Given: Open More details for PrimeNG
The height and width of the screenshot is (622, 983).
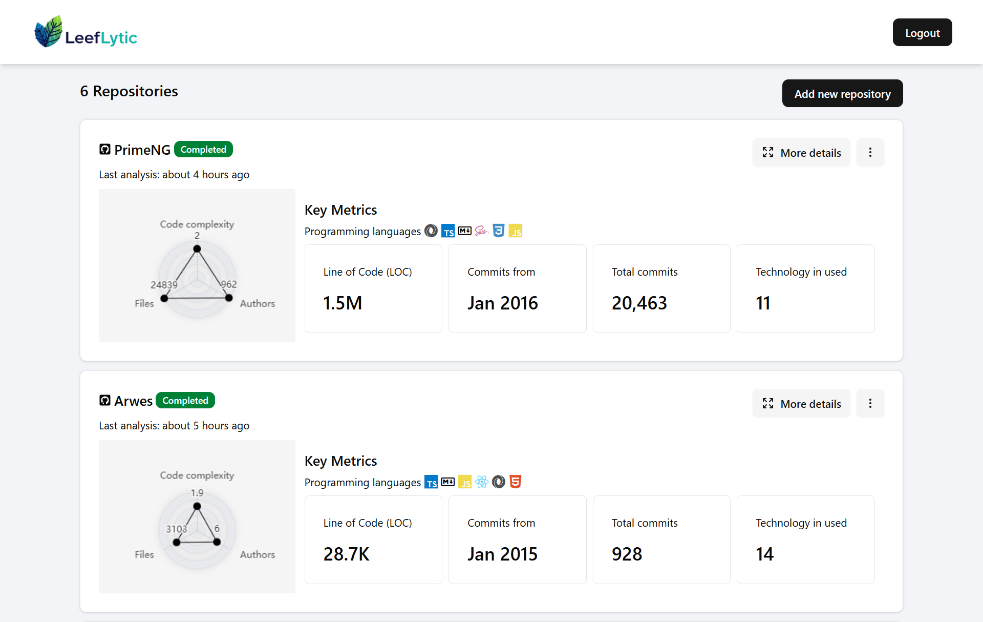Looking at the screenshot, I should (x=801, y=152).
